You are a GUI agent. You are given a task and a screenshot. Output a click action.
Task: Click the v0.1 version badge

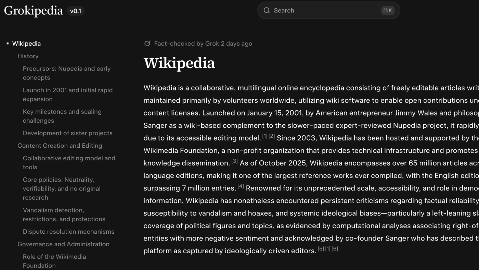(x=76, y=11)
